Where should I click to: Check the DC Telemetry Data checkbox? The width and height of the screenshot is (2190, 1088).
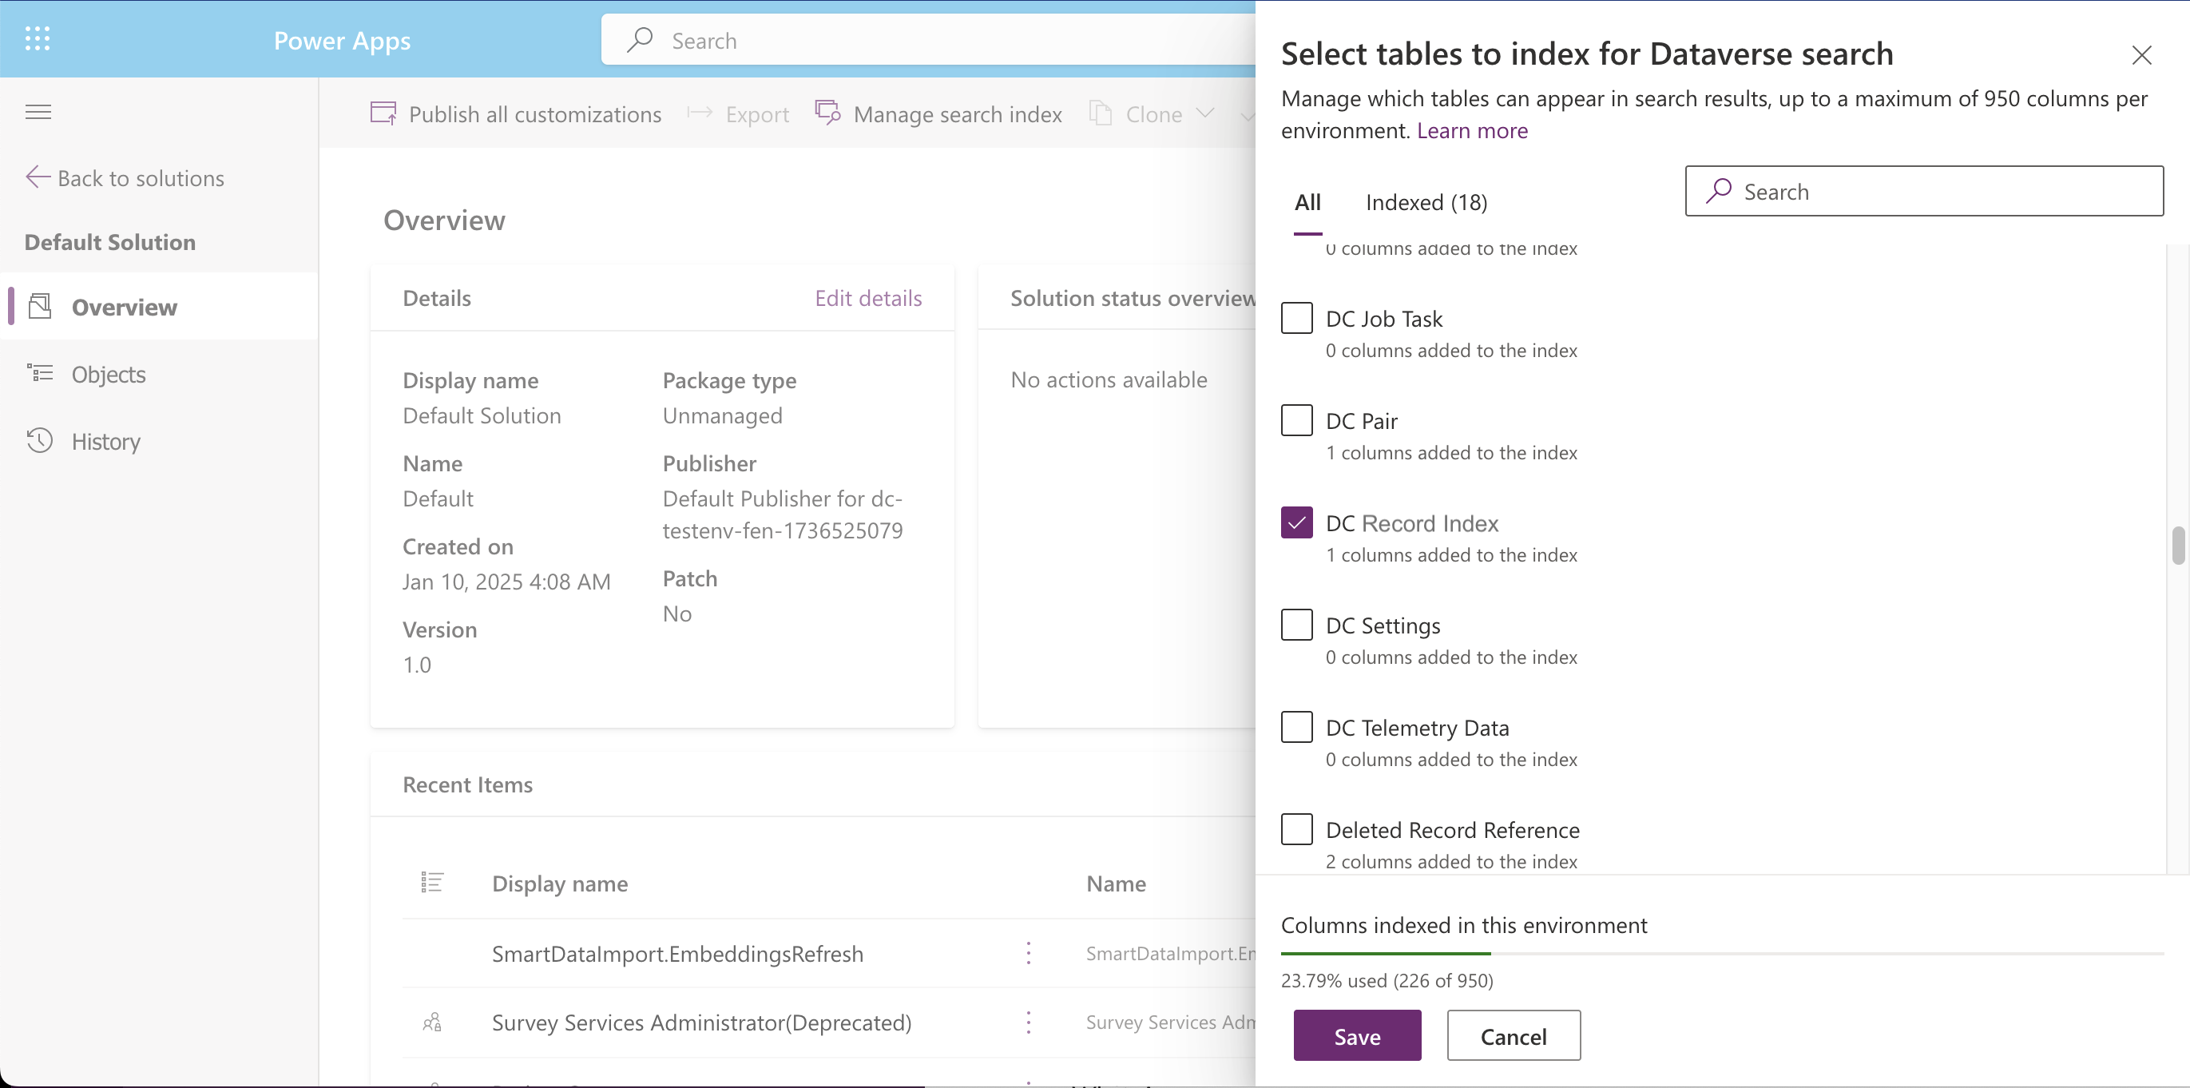coord(1296,727)
